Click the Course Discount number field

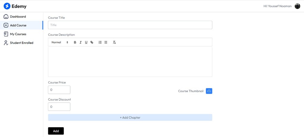[x=59, y=107]
